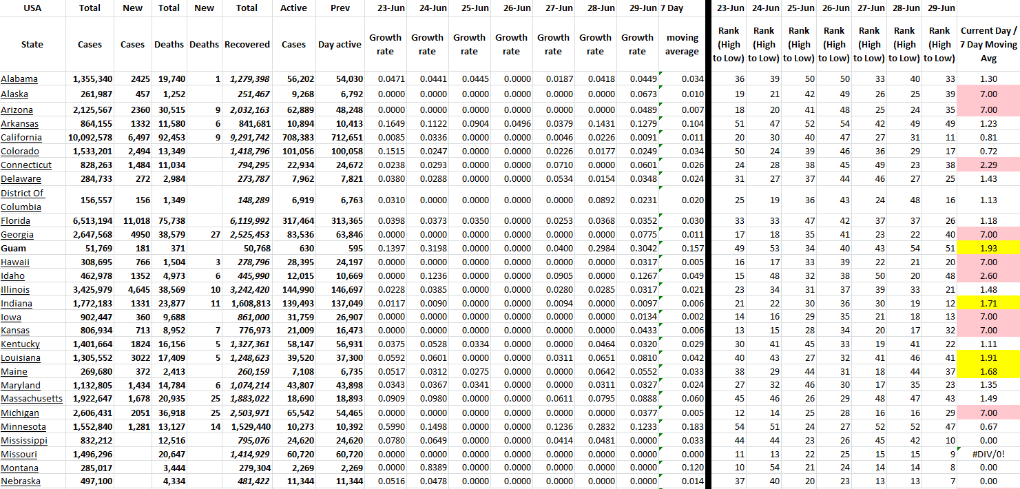Click the #DIV/0! error cell in Missouri row

click(x=988, y=455)
